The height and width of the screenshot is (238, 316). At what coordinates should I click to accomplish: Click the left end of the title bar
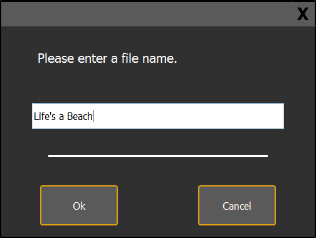coord(13,14)
